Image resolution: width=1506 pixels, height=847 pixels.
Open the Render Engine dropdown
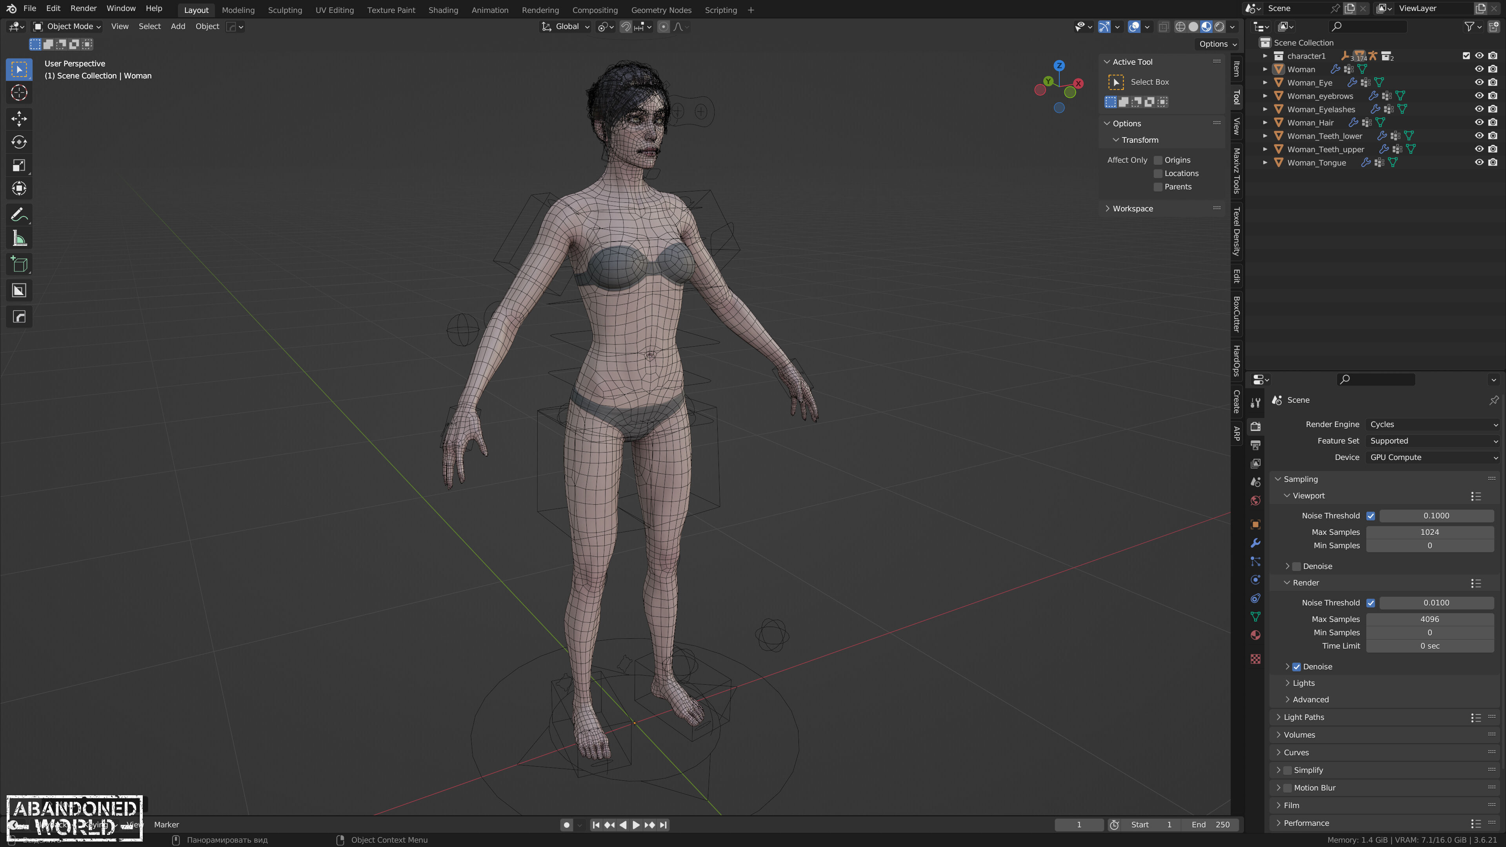click(x=1432, y=424)
